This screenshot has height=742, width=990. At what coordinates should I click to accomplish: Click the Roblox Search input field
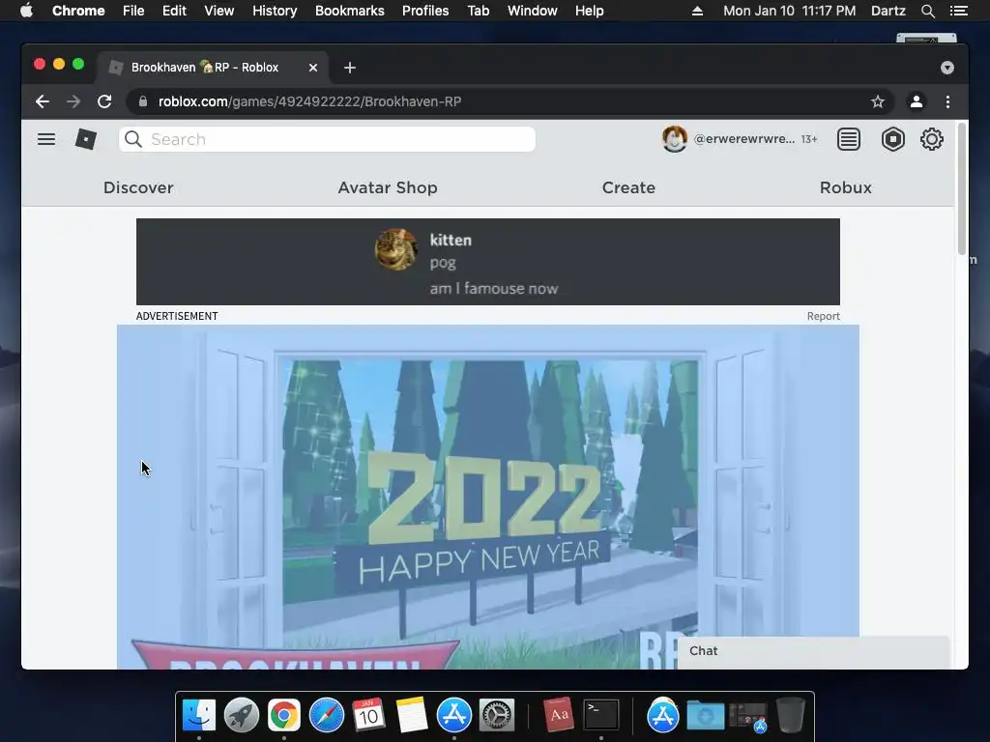tap(327, 139)
